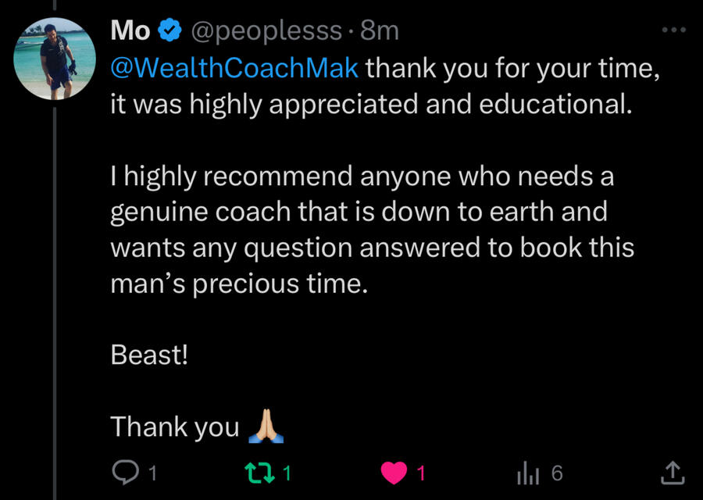Click the view count of 6
The width and height of the screenshot is (703, 500).
(x=556, y=472)
